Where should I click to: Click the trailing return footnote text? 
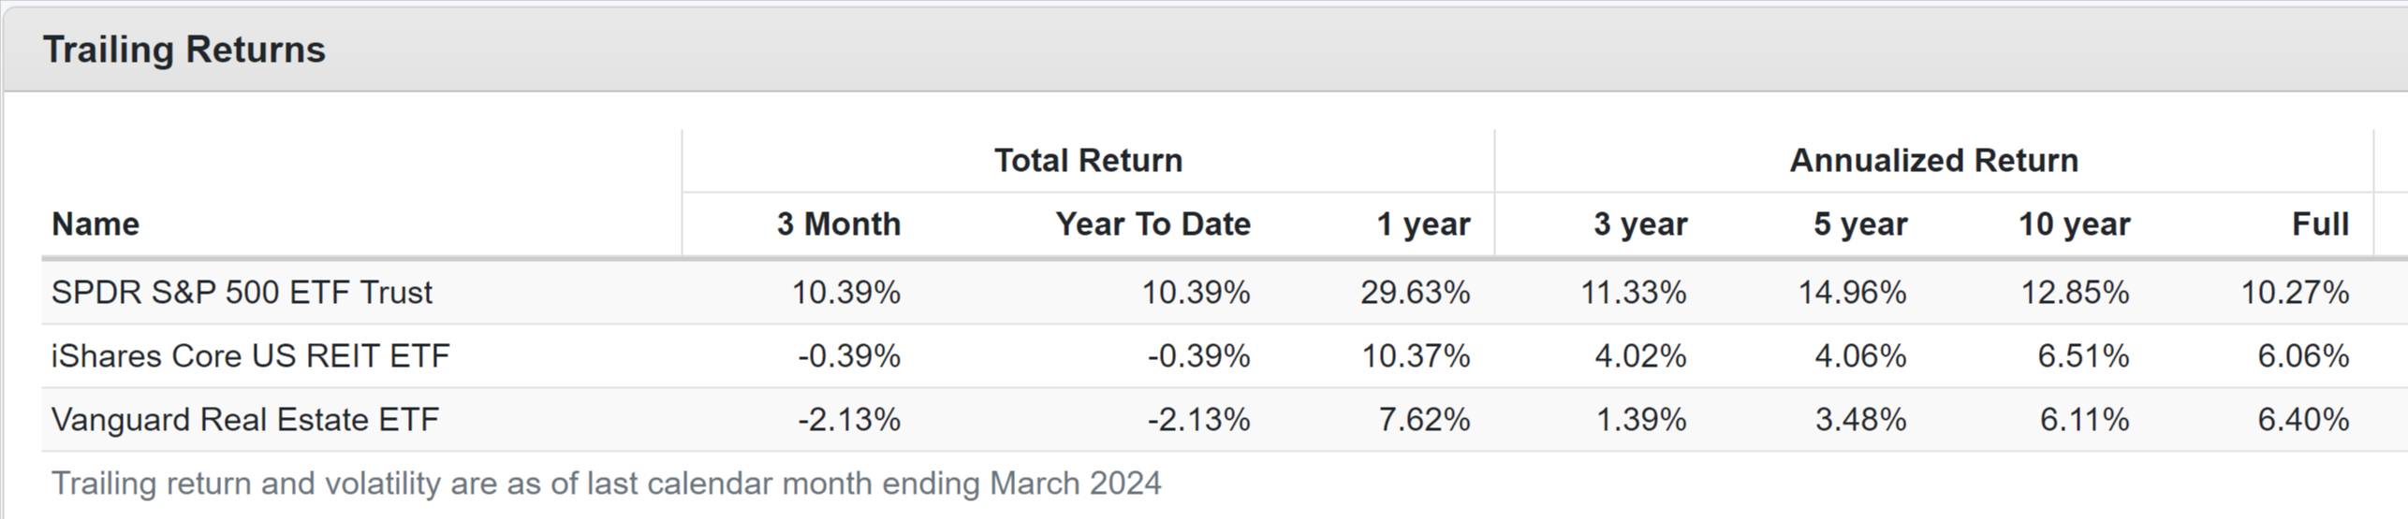606,483
